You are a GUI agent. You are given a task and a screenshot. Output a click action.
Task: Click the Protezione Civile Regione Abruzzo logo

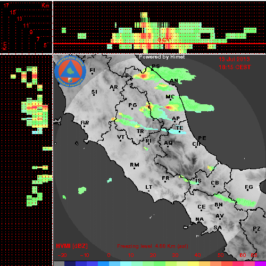[70, 71]
